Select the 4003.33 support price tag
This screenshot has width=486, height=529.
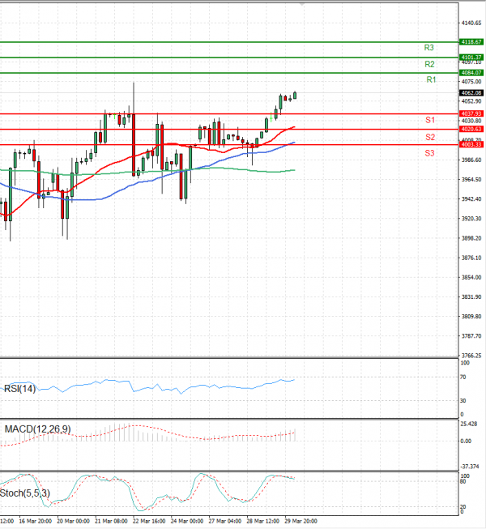point(471,144)
